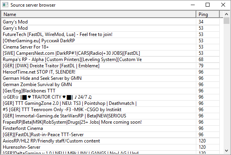Maximize the Source server browser window

[x=208, y=5]
